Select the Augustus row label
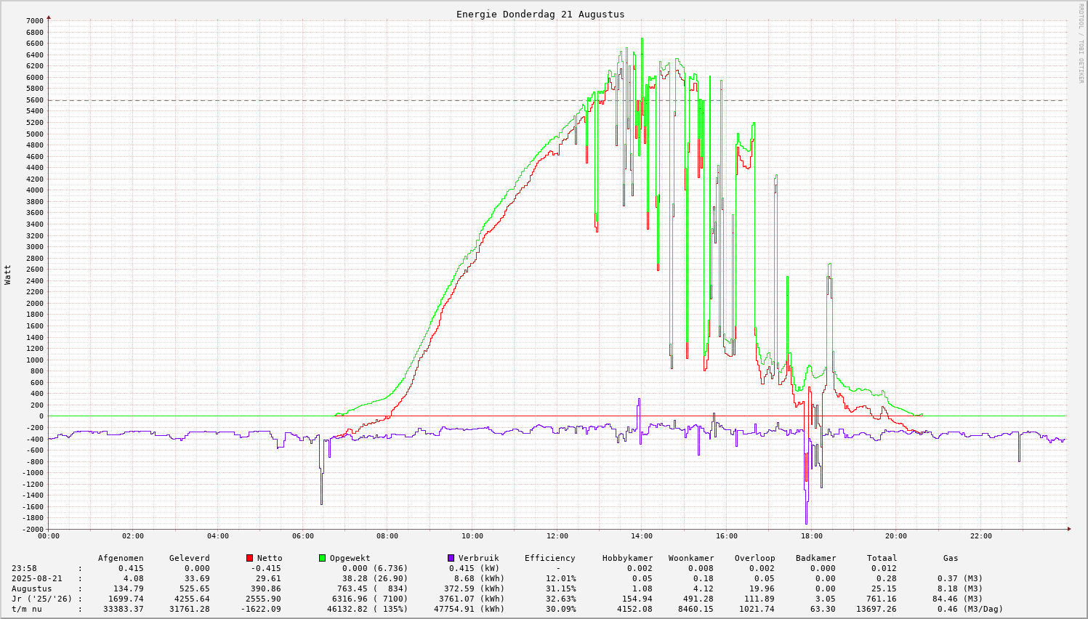Viewport: 1088px width, 619px height. (31, 588)
